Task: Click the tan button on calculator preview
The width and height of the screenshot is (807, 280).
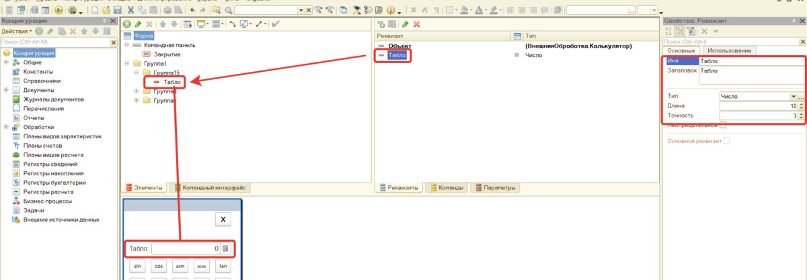Action: (x=223, y=266)
